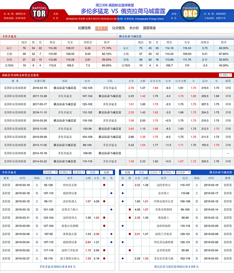
Task: Open 主客场 dropdown in 俄克拉荷马城雷霆 panel
Action: pyautogui.click(x=155, y=172)
